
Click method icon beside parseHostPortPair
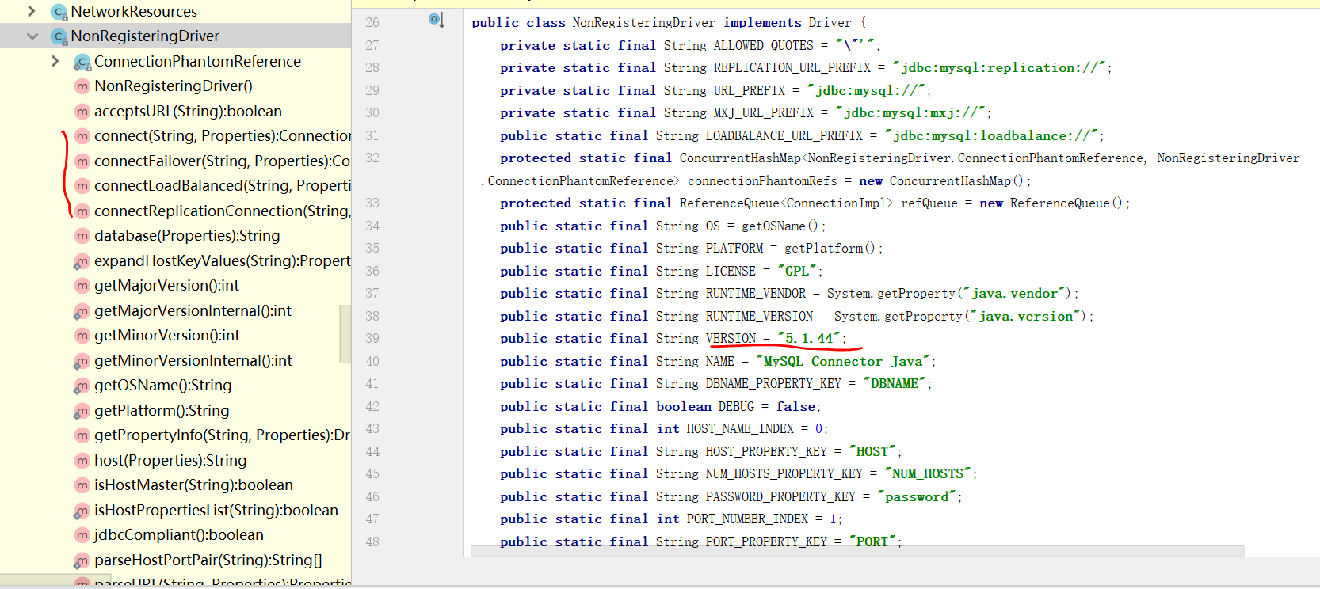coord(82,560)
